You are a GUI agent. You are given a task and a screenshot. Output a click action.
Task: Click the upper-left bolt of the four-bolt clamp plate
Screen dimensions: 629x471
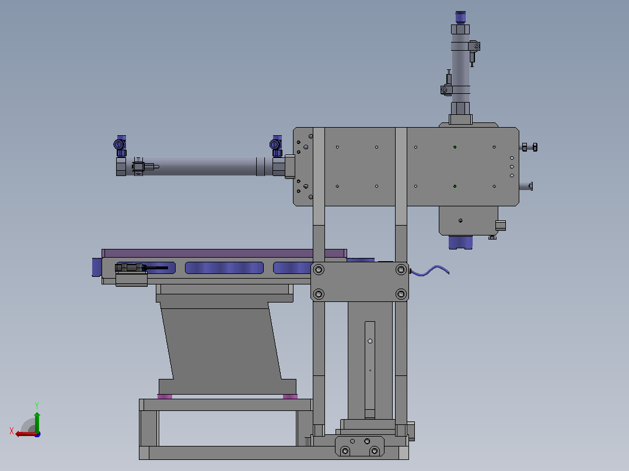[319, 269]
